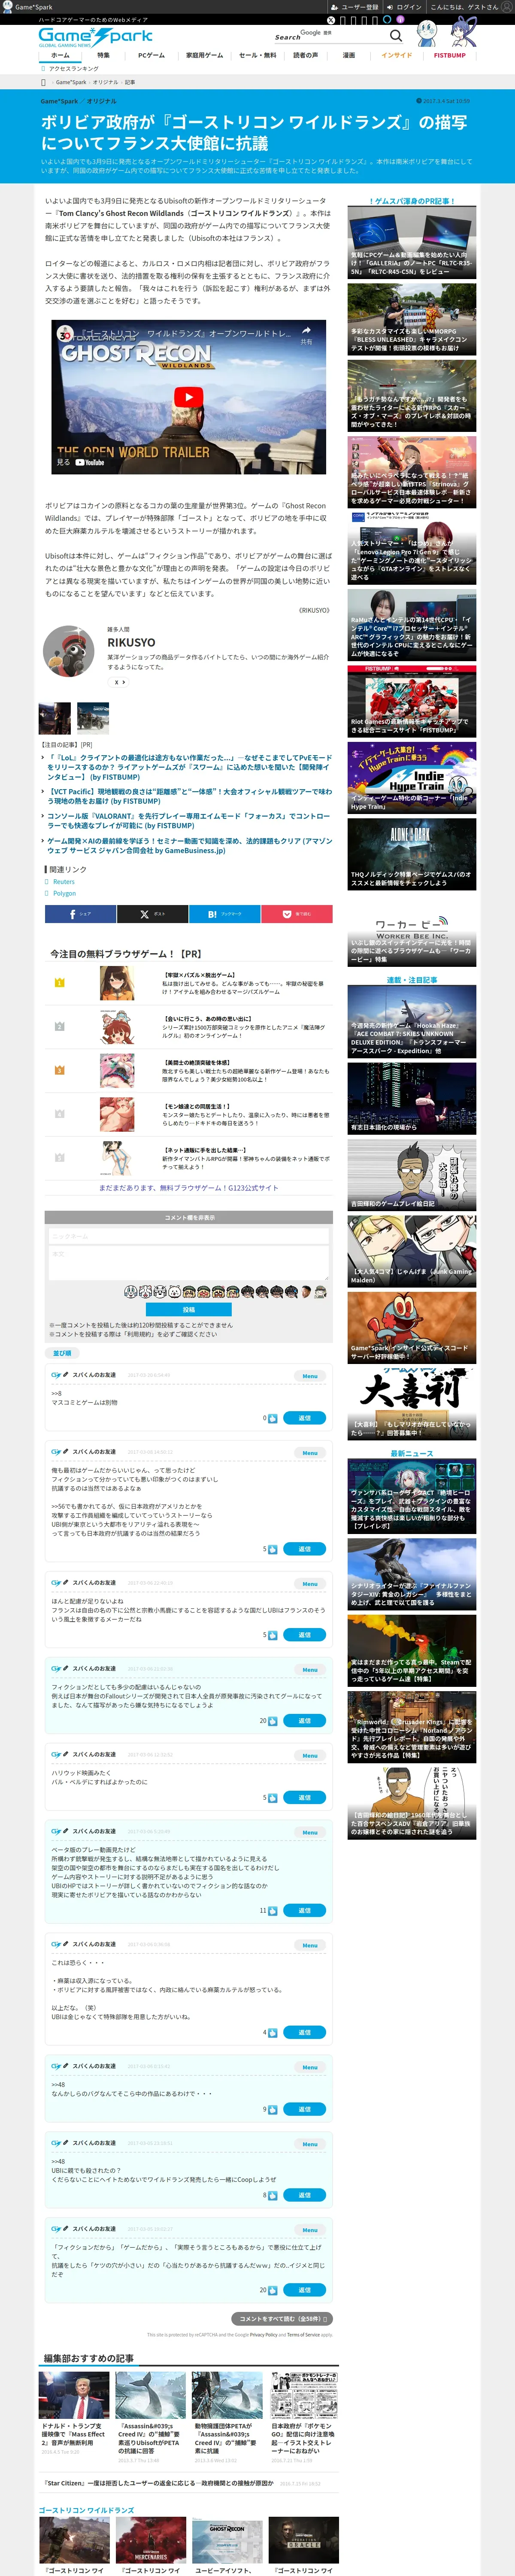This screenshot has height=2576, width=515.
Task: Open the Reuters related link
Action: coord(64,881)
